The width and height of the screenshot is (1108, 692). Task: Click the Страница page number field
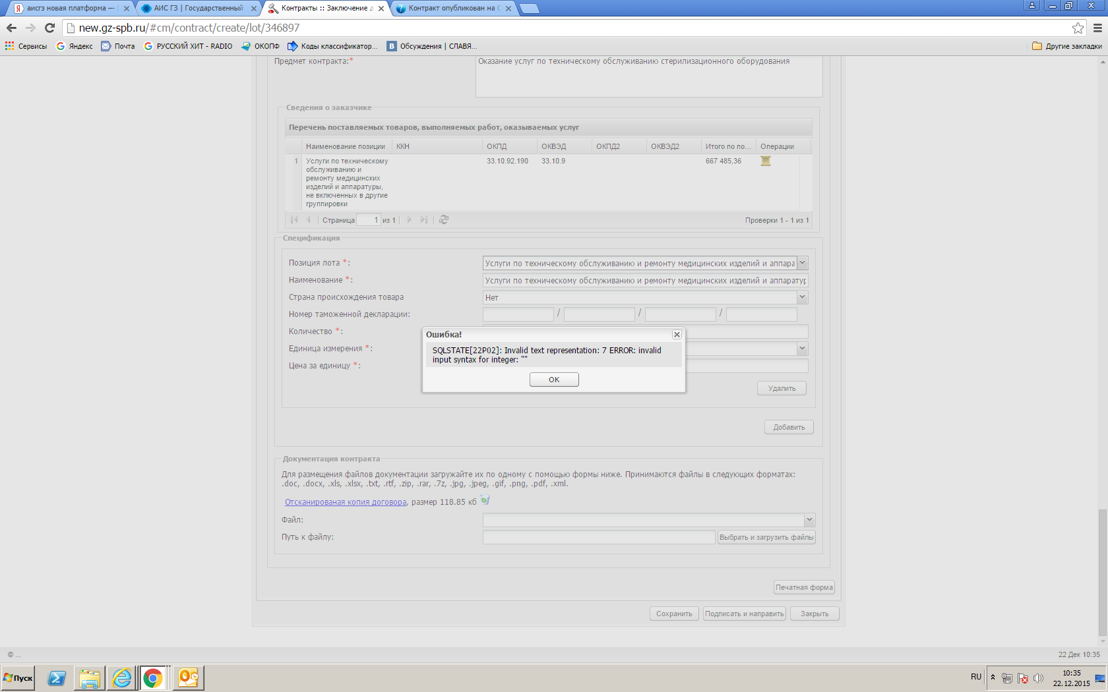369,219
